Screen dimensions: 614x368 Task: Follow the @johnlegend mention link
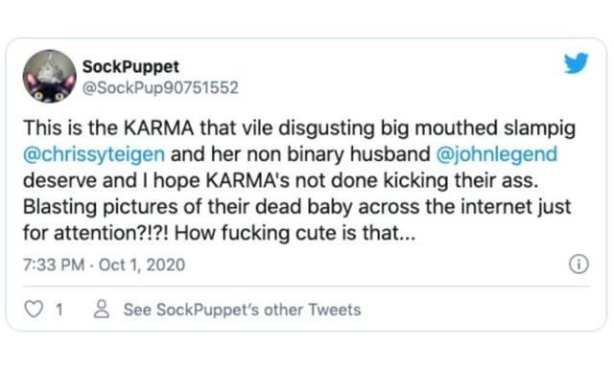click(x=497, y=154)
